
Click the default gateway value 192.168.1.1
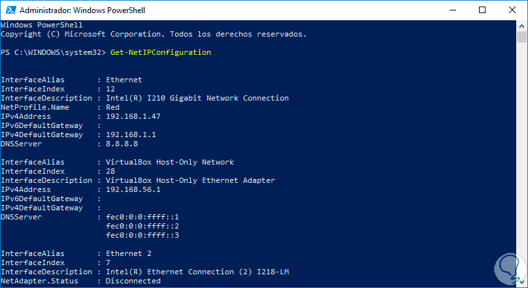131,135
